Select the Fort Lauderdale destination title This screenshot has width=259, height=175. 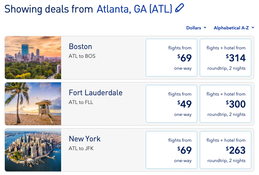(x=96, y=93)
